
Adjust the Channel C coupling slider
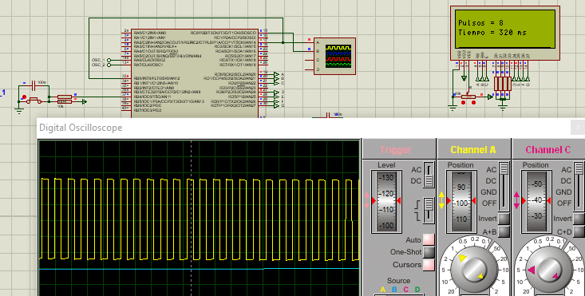coord(579,186)
